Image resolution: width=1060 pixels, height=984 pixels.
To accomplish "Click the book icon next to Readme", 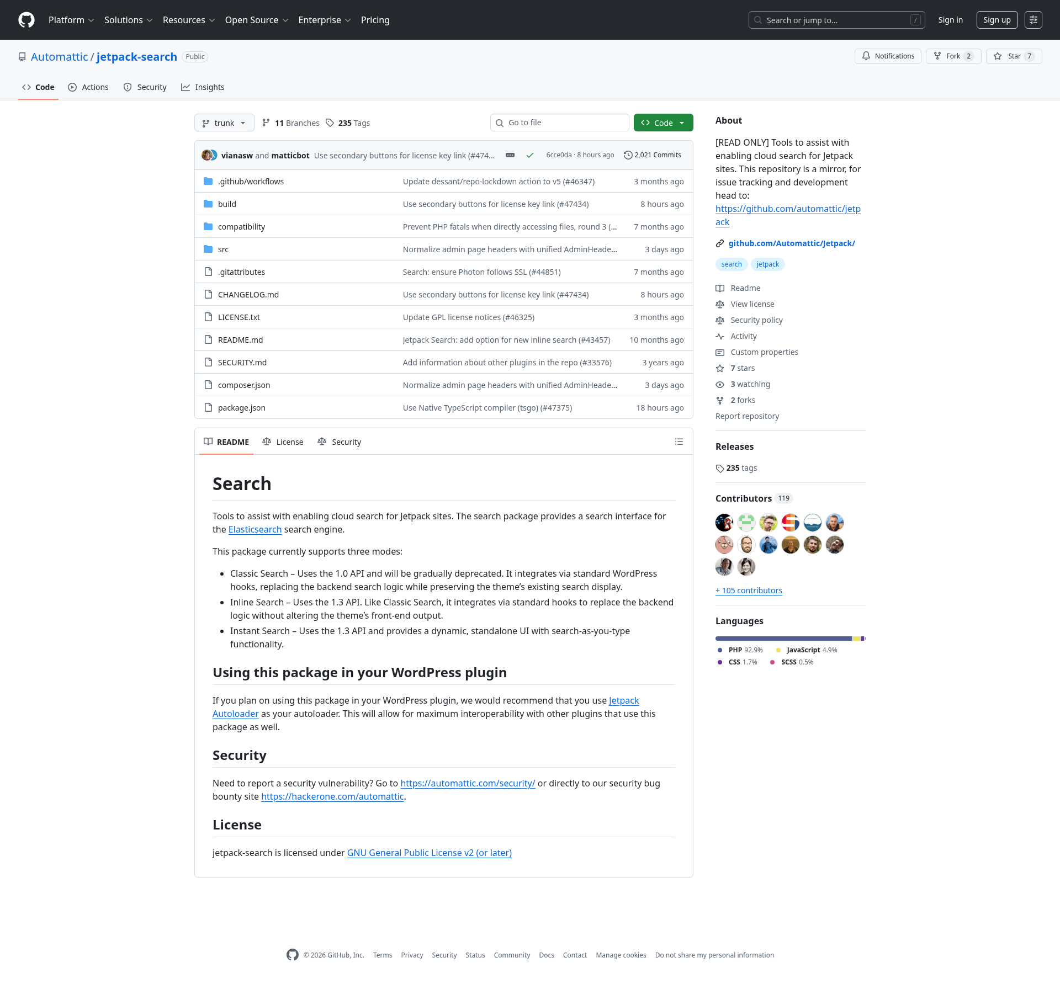I will tap(720, 288).
